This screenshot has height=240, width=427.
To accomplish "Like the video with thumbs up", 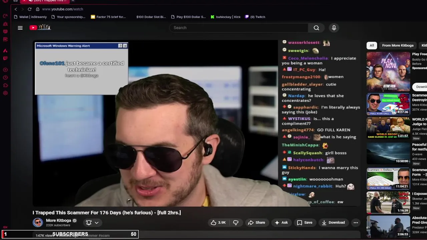I will 218,223.
